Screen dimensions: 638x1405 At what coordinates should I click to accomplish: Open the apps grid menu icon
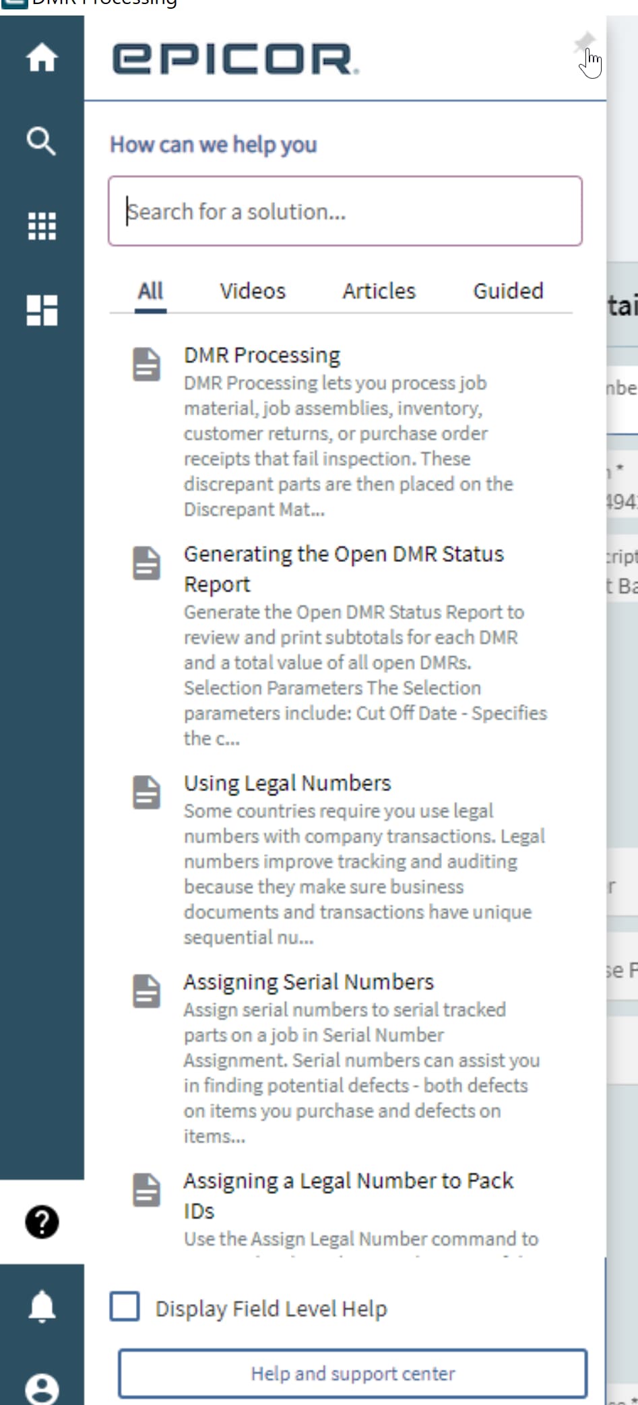coord(42,226)
